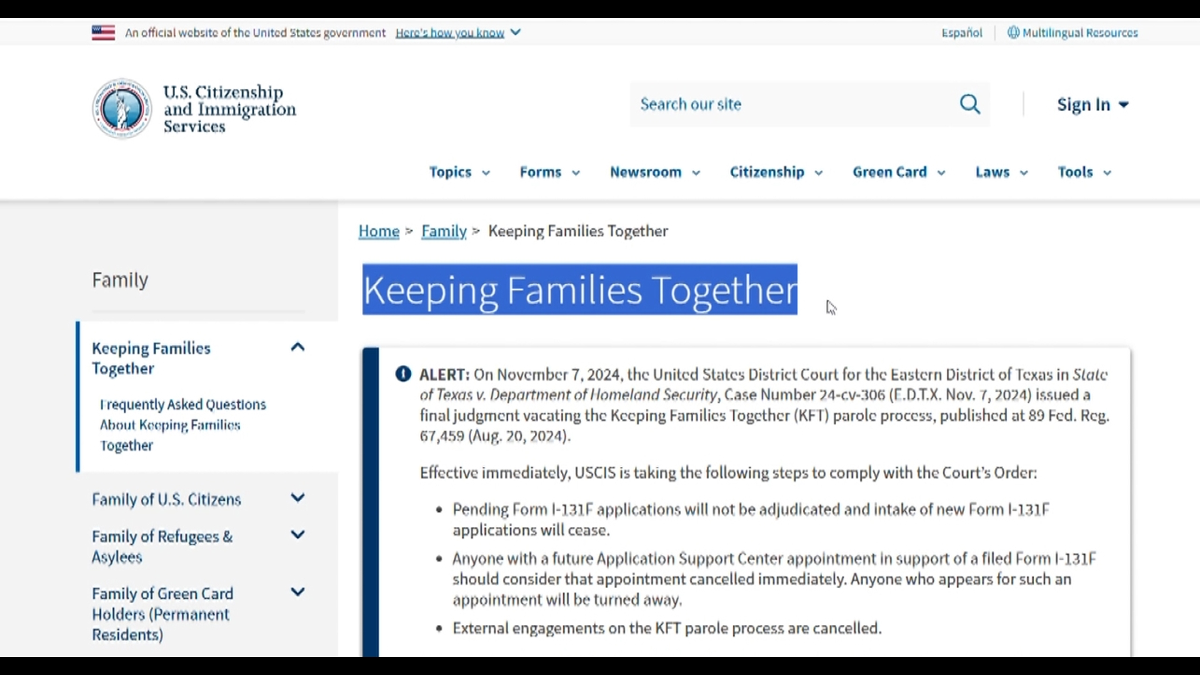Click the alert info circle icon
Image resolution: width=1200 pixels, height=675 pixels.
tap(403, 373)
